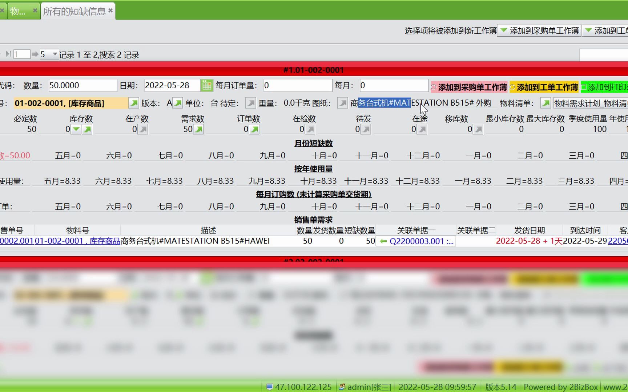Viewport: 628px width, 392px height.
Task: Click the red header #1.01-002-0001
Action: tap(314, 70)
